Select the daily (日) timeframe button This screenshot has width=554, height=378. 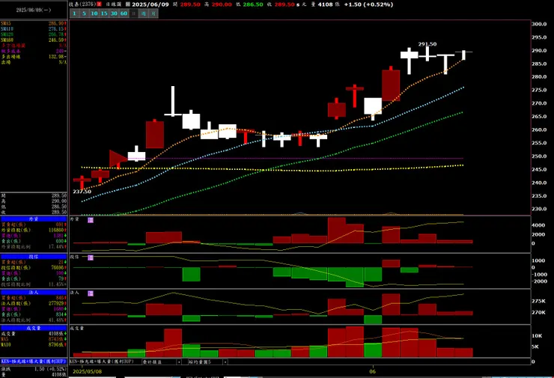[x=133, y=13]
